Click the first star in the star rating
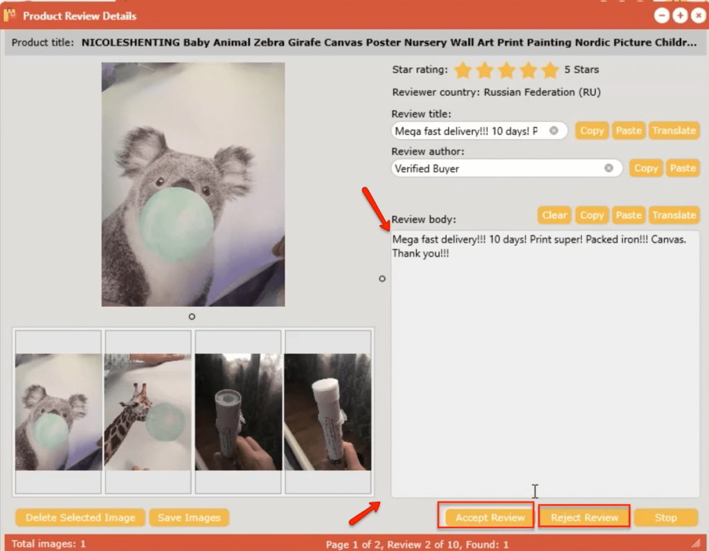 tap(463, 70)
